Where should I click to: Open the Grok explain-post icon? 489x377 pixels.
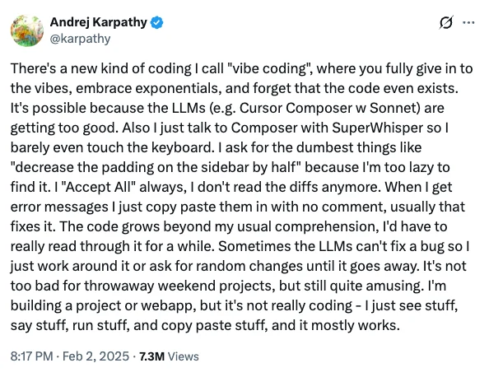pyautogui.click(x=446, y=23)
